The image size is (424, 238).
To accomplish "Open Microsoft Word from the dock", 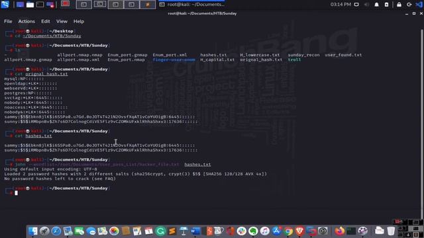I will click(x=195, y=231).
